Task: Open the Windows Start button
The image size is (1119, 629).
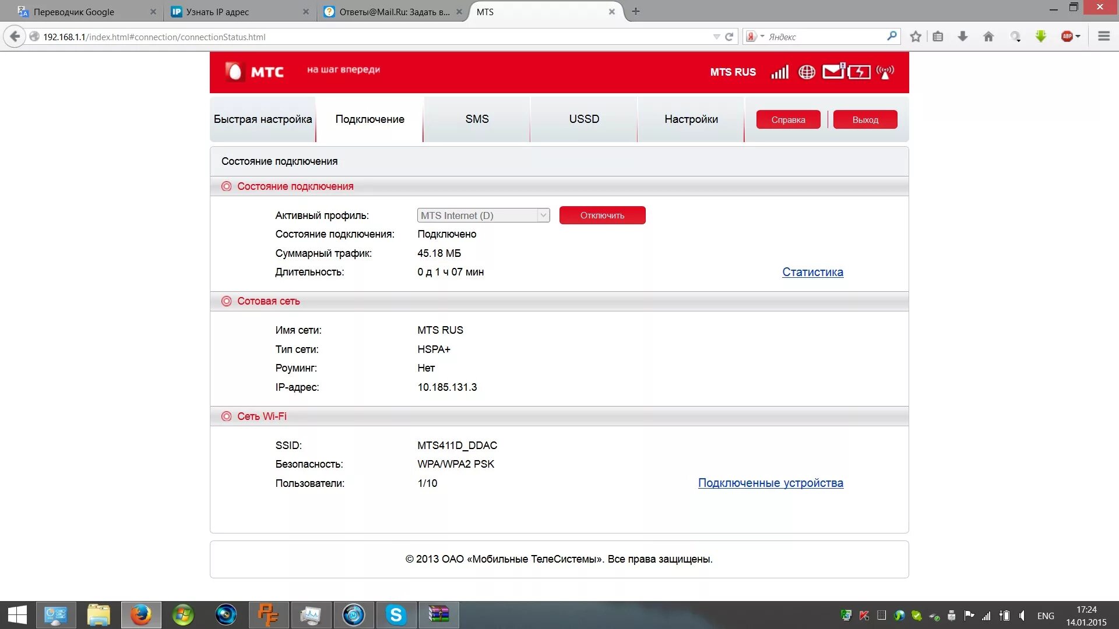Action: (x=17, y=615)
